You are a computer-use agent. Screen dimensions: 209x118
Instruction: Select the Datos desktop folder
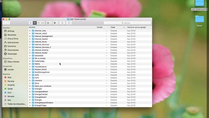(200, 21)
